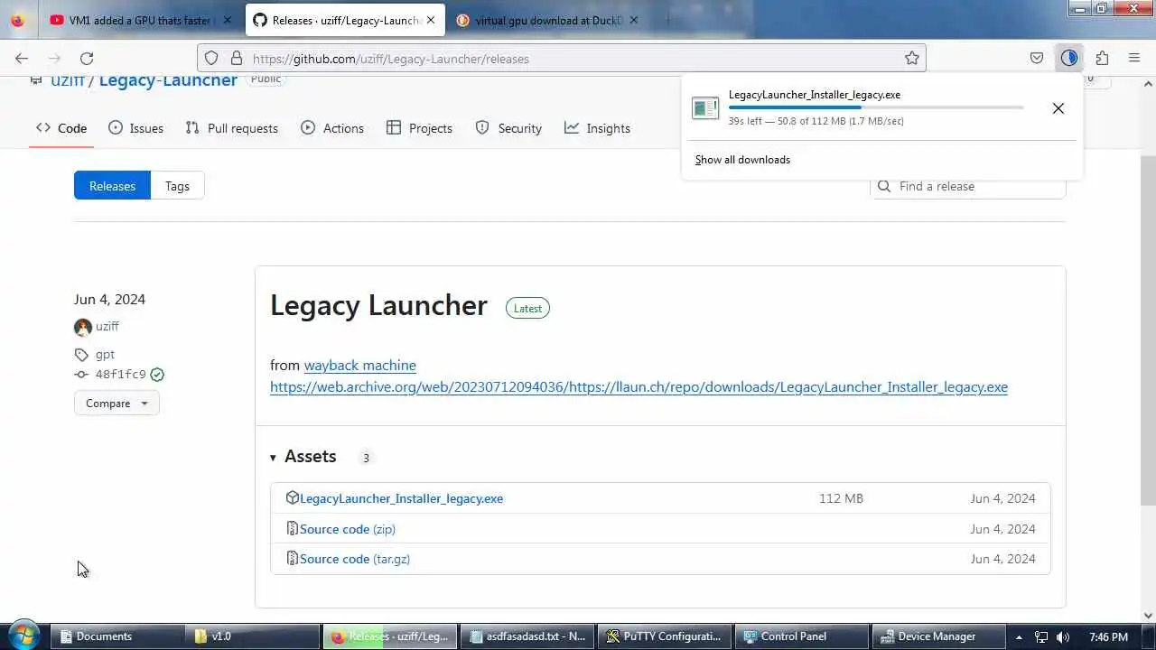The height and width of the screenshot is (650, 1156).
Task: Bookmark this page with the star icon
Action: coord(912,59)
